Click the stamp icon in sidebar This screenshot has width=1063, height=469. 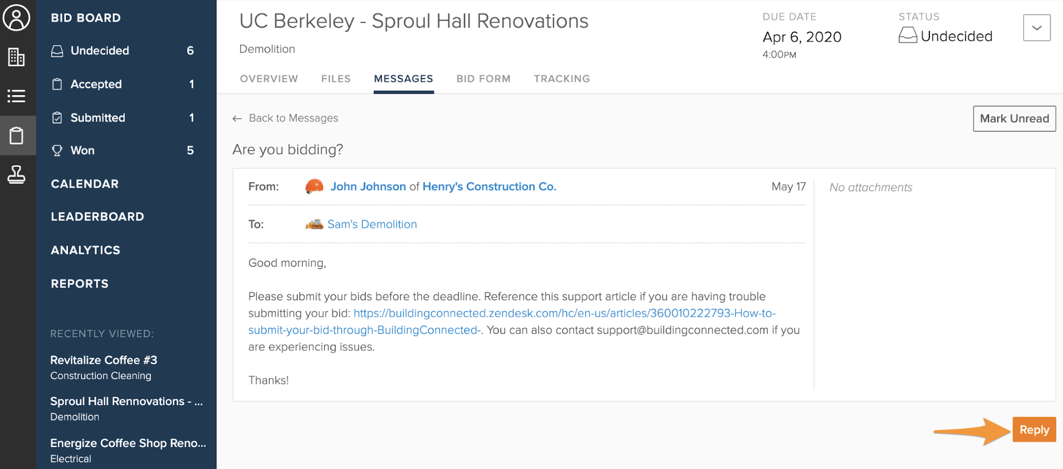[16, 175]
